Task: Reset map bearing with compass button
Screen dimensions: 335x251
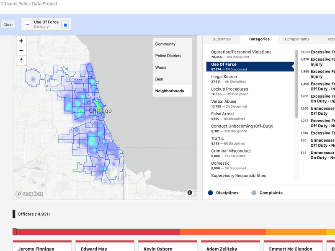Action: click(x=21, y=60)
